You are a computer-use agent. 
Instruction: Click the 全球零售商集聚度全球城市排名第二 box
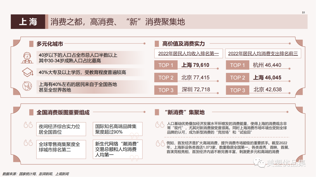tap(61, 149)
